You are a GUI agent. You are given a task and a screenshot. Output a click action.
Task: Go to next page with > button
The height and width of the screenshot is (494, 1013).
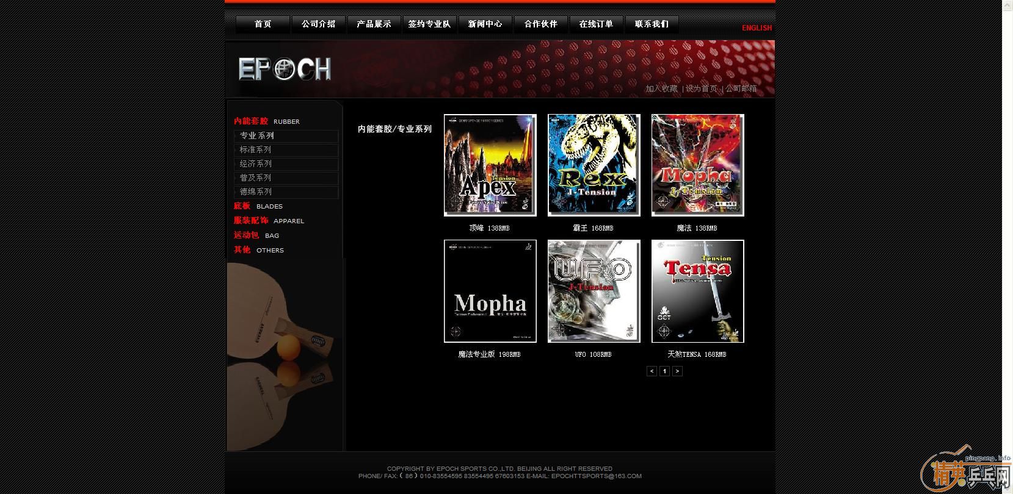point(677,371)
